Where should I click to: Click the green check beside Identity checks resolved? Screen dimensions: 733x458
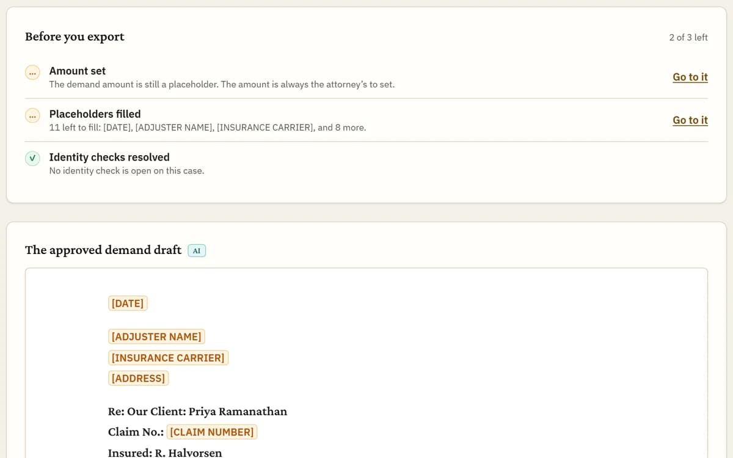coord(32,159)
